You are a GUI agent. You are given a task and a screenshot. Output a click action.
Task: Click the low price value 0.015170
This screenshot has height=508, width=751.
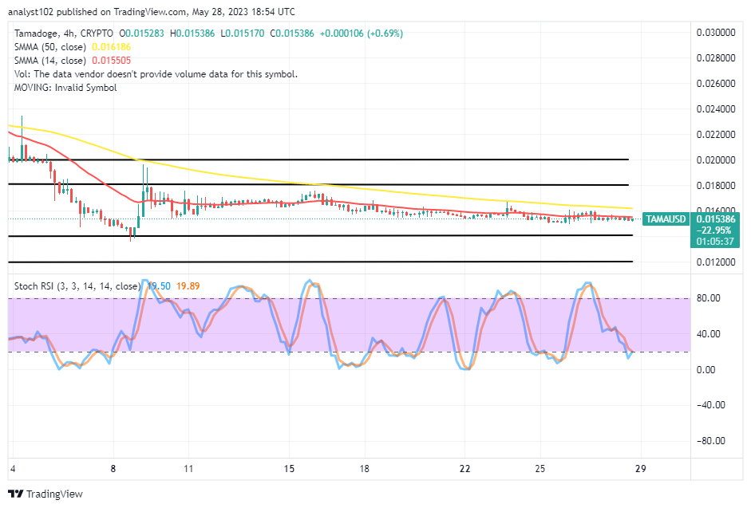[x=245, y=33]
